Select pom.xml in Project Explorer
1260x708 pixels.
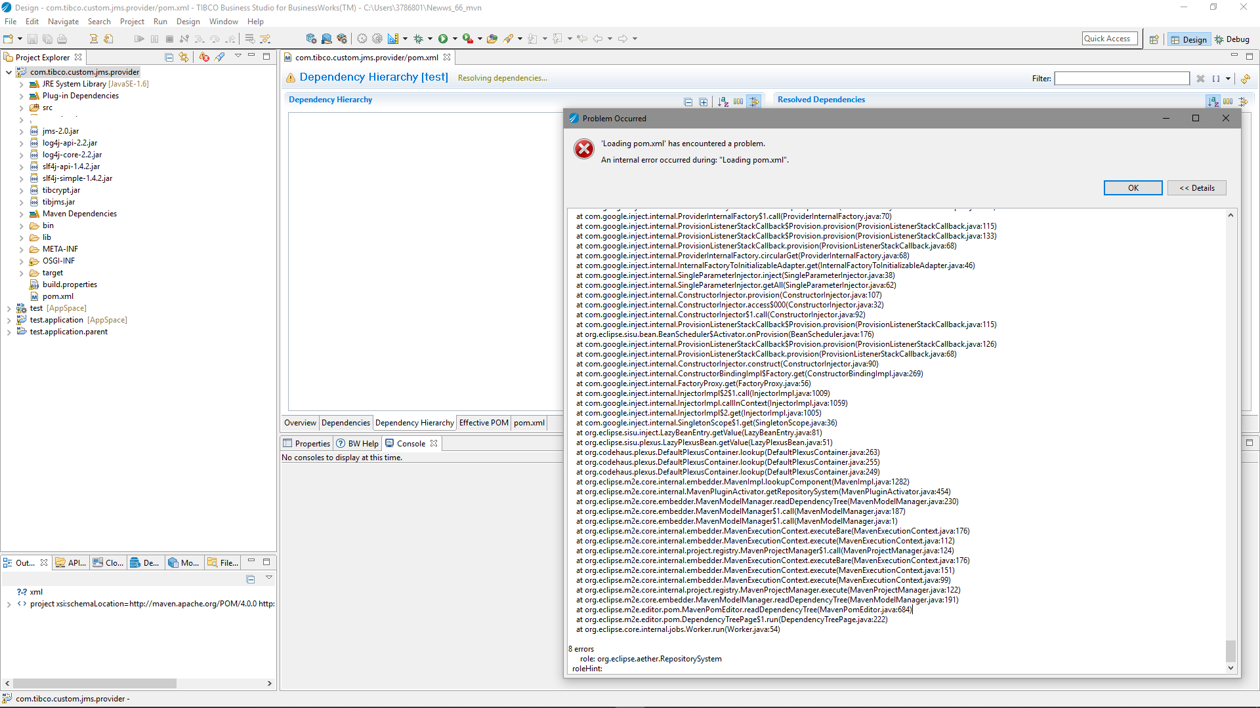[58, 296]
